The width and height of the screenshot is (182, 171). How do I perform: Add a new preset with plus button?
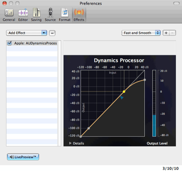[166, 33]
